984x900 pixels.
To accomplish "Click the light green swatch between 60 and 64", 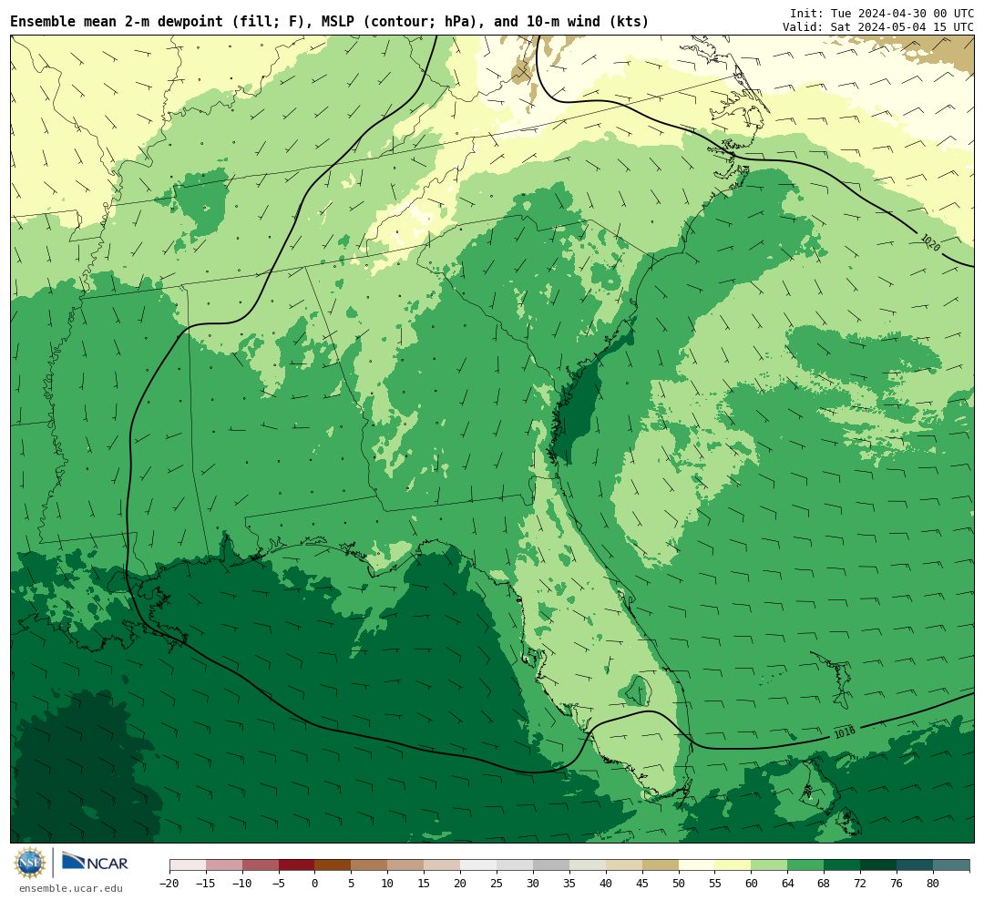I will click(770, 865).
